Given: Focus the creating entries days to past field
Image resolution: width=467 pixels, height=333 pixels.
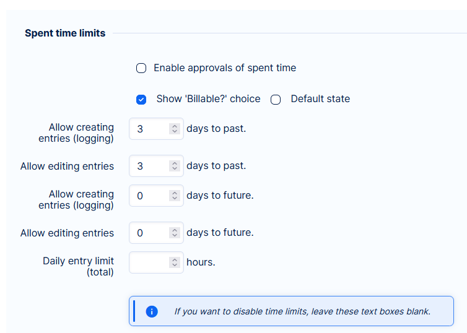Looking at the screenshot, I should pyautogui.click(x=150, y=129).
